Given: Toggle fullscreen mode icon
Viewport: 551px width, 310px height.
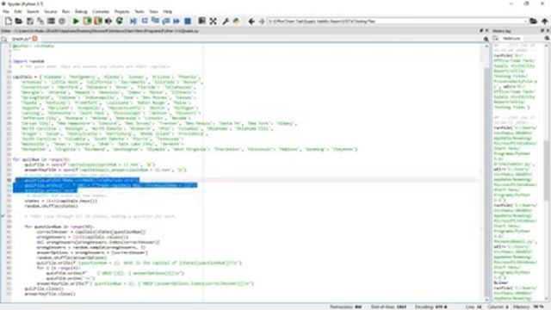Looking at the screenshot, I should (x=213, y=21).
